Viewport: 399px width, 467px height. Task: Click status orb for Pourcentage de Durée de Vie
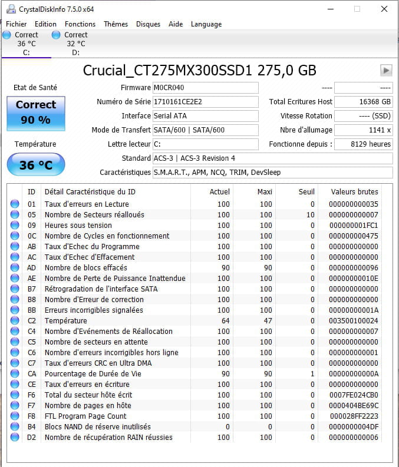[15, 373]
